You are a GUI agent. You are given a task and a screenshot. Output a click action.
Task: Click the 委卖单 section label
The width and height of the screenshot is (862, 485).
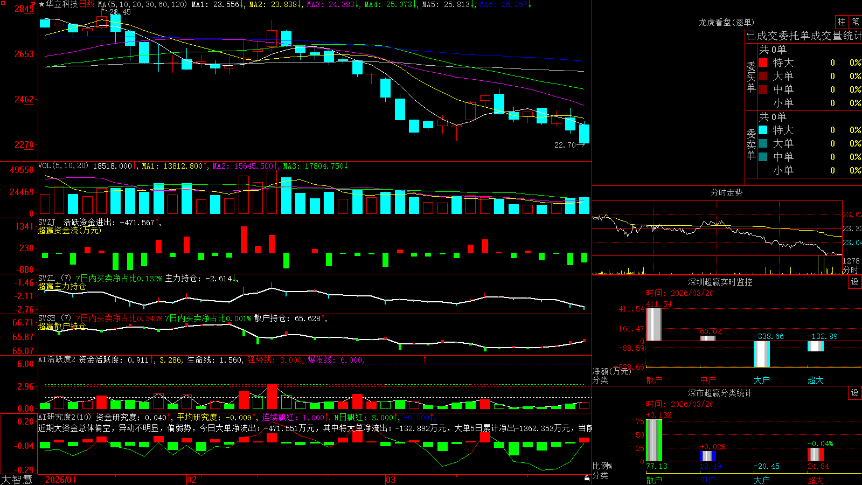(751, 144)
